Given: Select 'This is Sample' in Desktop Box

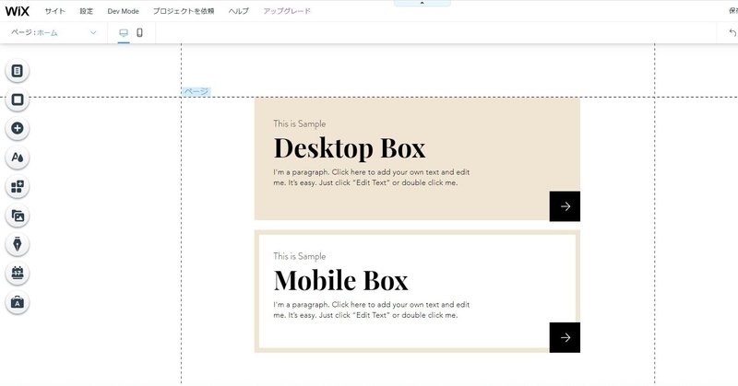Looking at the screenshot, I should (299, 123).
